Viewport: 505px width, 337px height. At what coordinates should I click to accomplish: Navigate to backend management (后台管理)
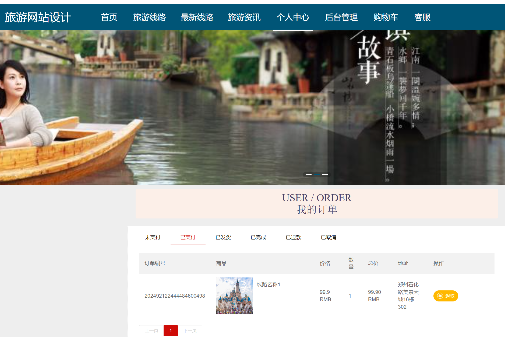pyautogui.click(x=341, y=17)
